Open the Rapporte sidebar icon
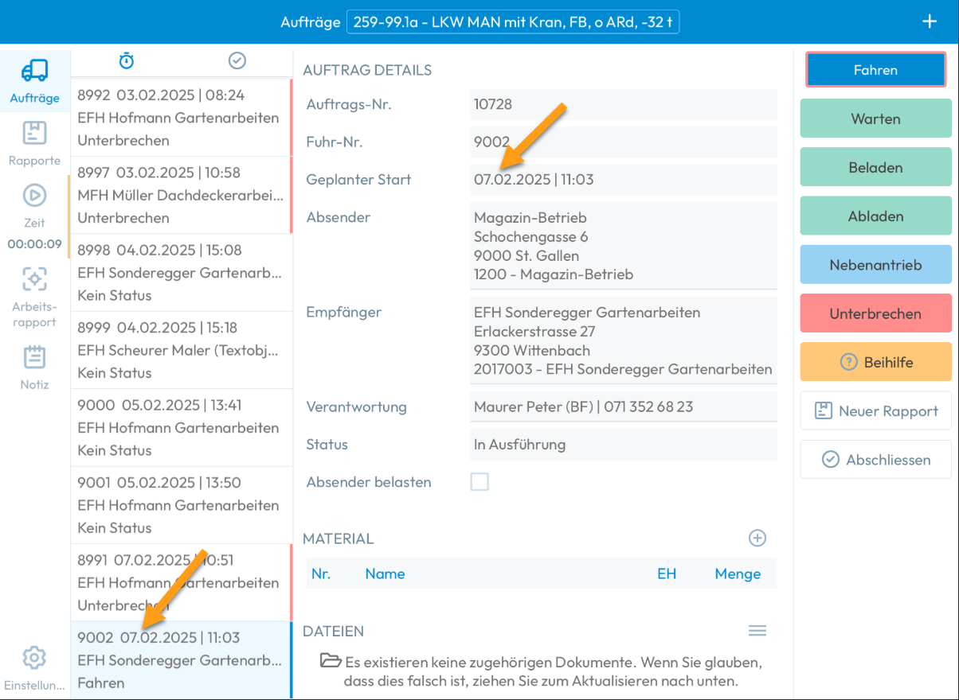The height and width of the screenshot is (700, 959). [x=34, y=134]
